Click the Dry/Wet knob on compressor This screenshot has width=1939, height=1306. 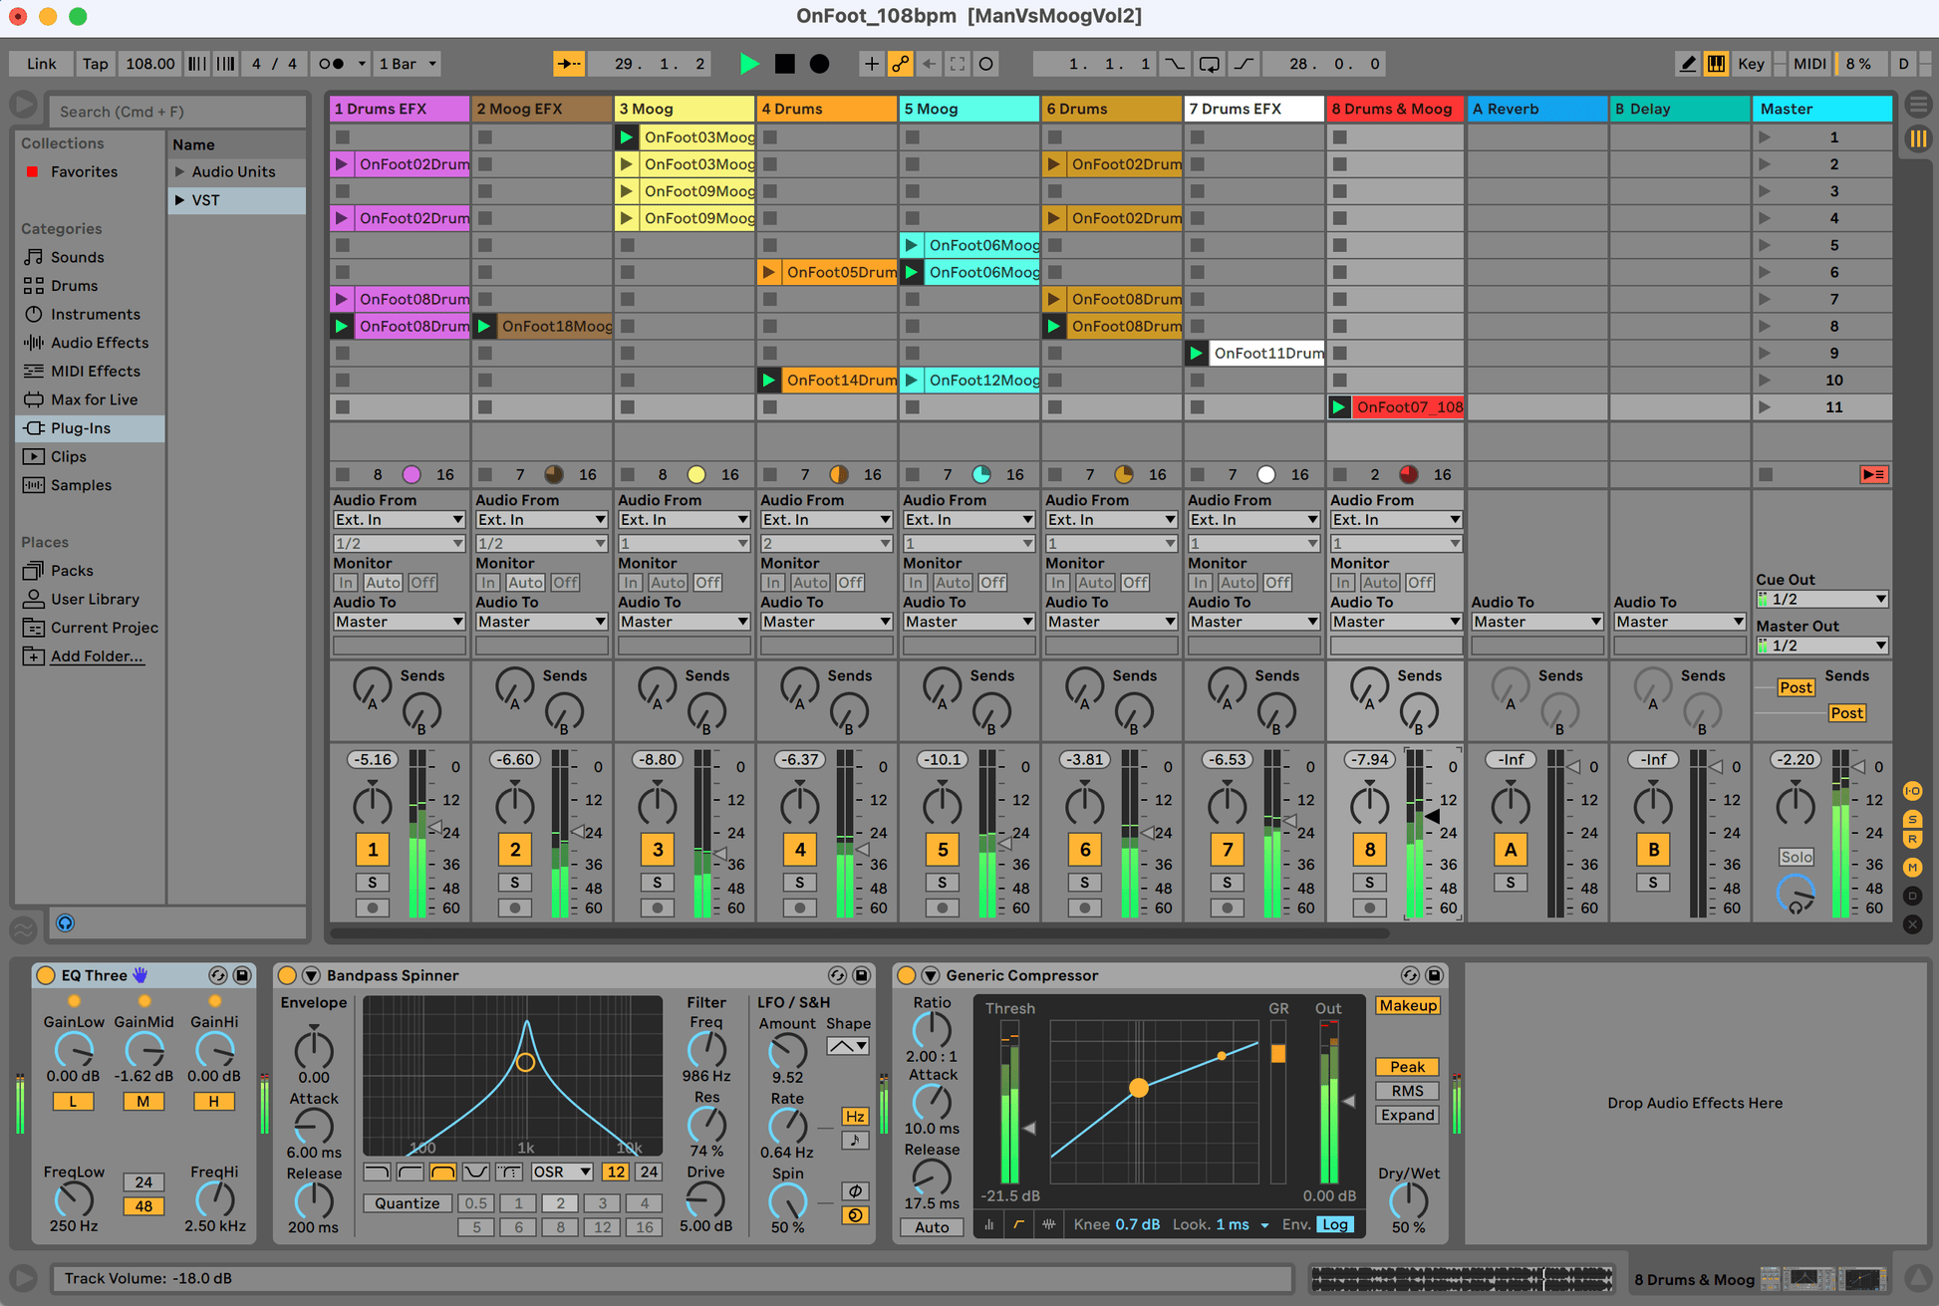(1407, 1200)
